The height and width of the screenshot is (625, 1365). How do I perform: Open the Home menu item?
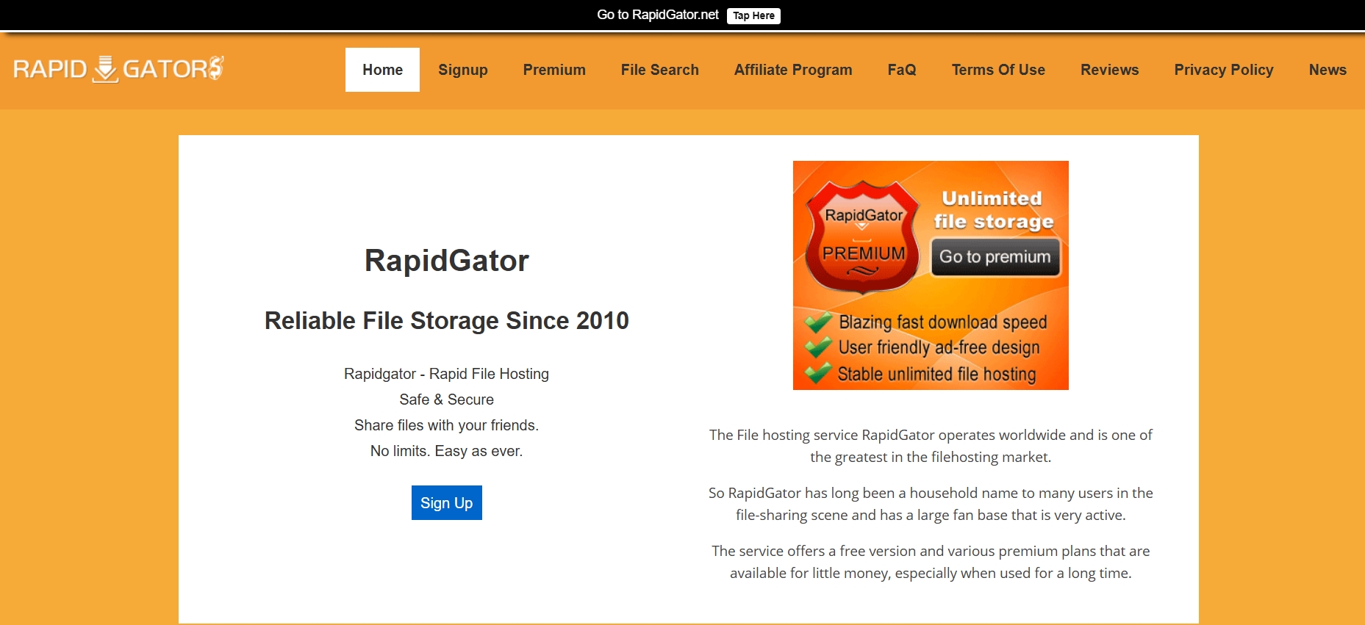(382, 70)
